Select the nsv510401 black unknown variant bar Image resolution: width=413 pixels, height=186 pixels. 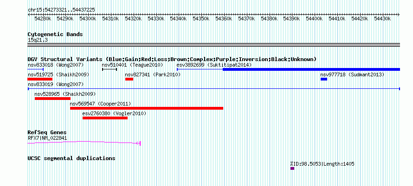pos(110,69)
